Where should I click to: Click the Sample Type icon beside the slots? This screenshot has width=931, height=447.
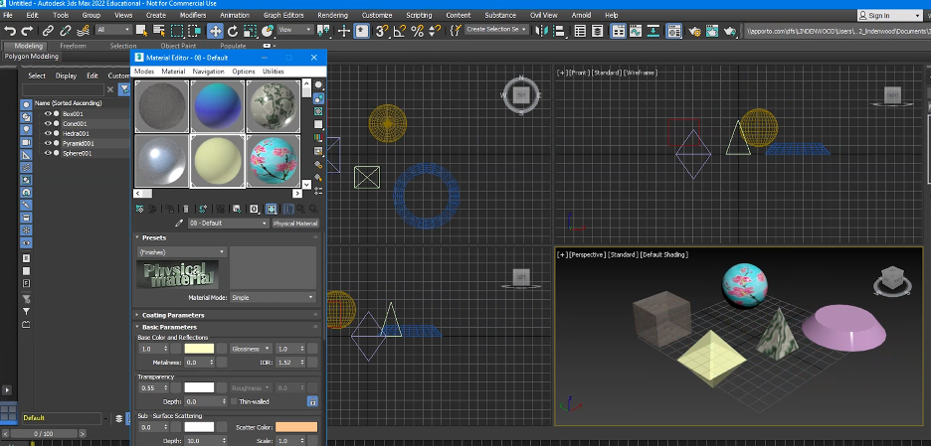319,85
